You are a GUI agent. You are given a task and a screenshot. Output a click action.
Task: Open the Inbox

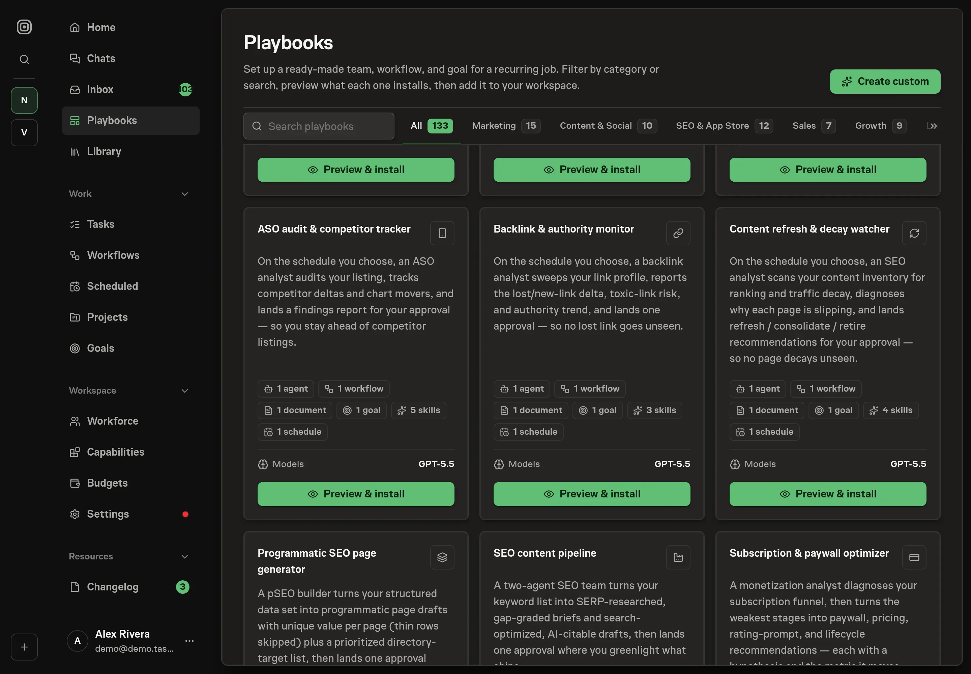(130, 90)
